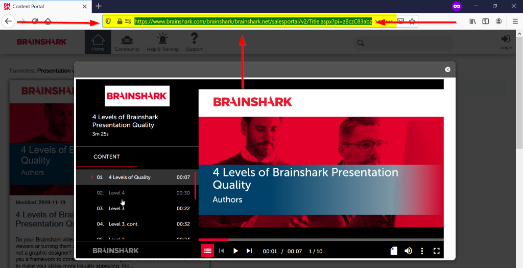Click the Brainshark logo in player sidebar
Viewport: 523px width, 268px height.
pyautogui.click(x=137, y=96)
